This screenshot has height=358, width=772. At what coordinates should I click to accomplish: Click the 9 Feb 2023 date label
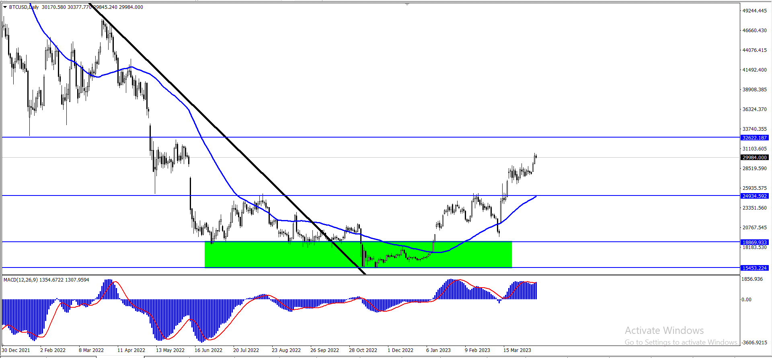pyautogui.click(x=477, y=350)
